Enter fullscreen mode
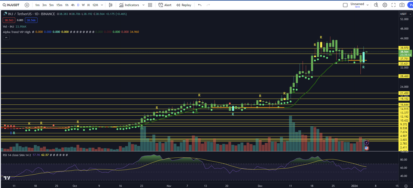The height and width of the screenshot is (188, 413). pos(393,5)
